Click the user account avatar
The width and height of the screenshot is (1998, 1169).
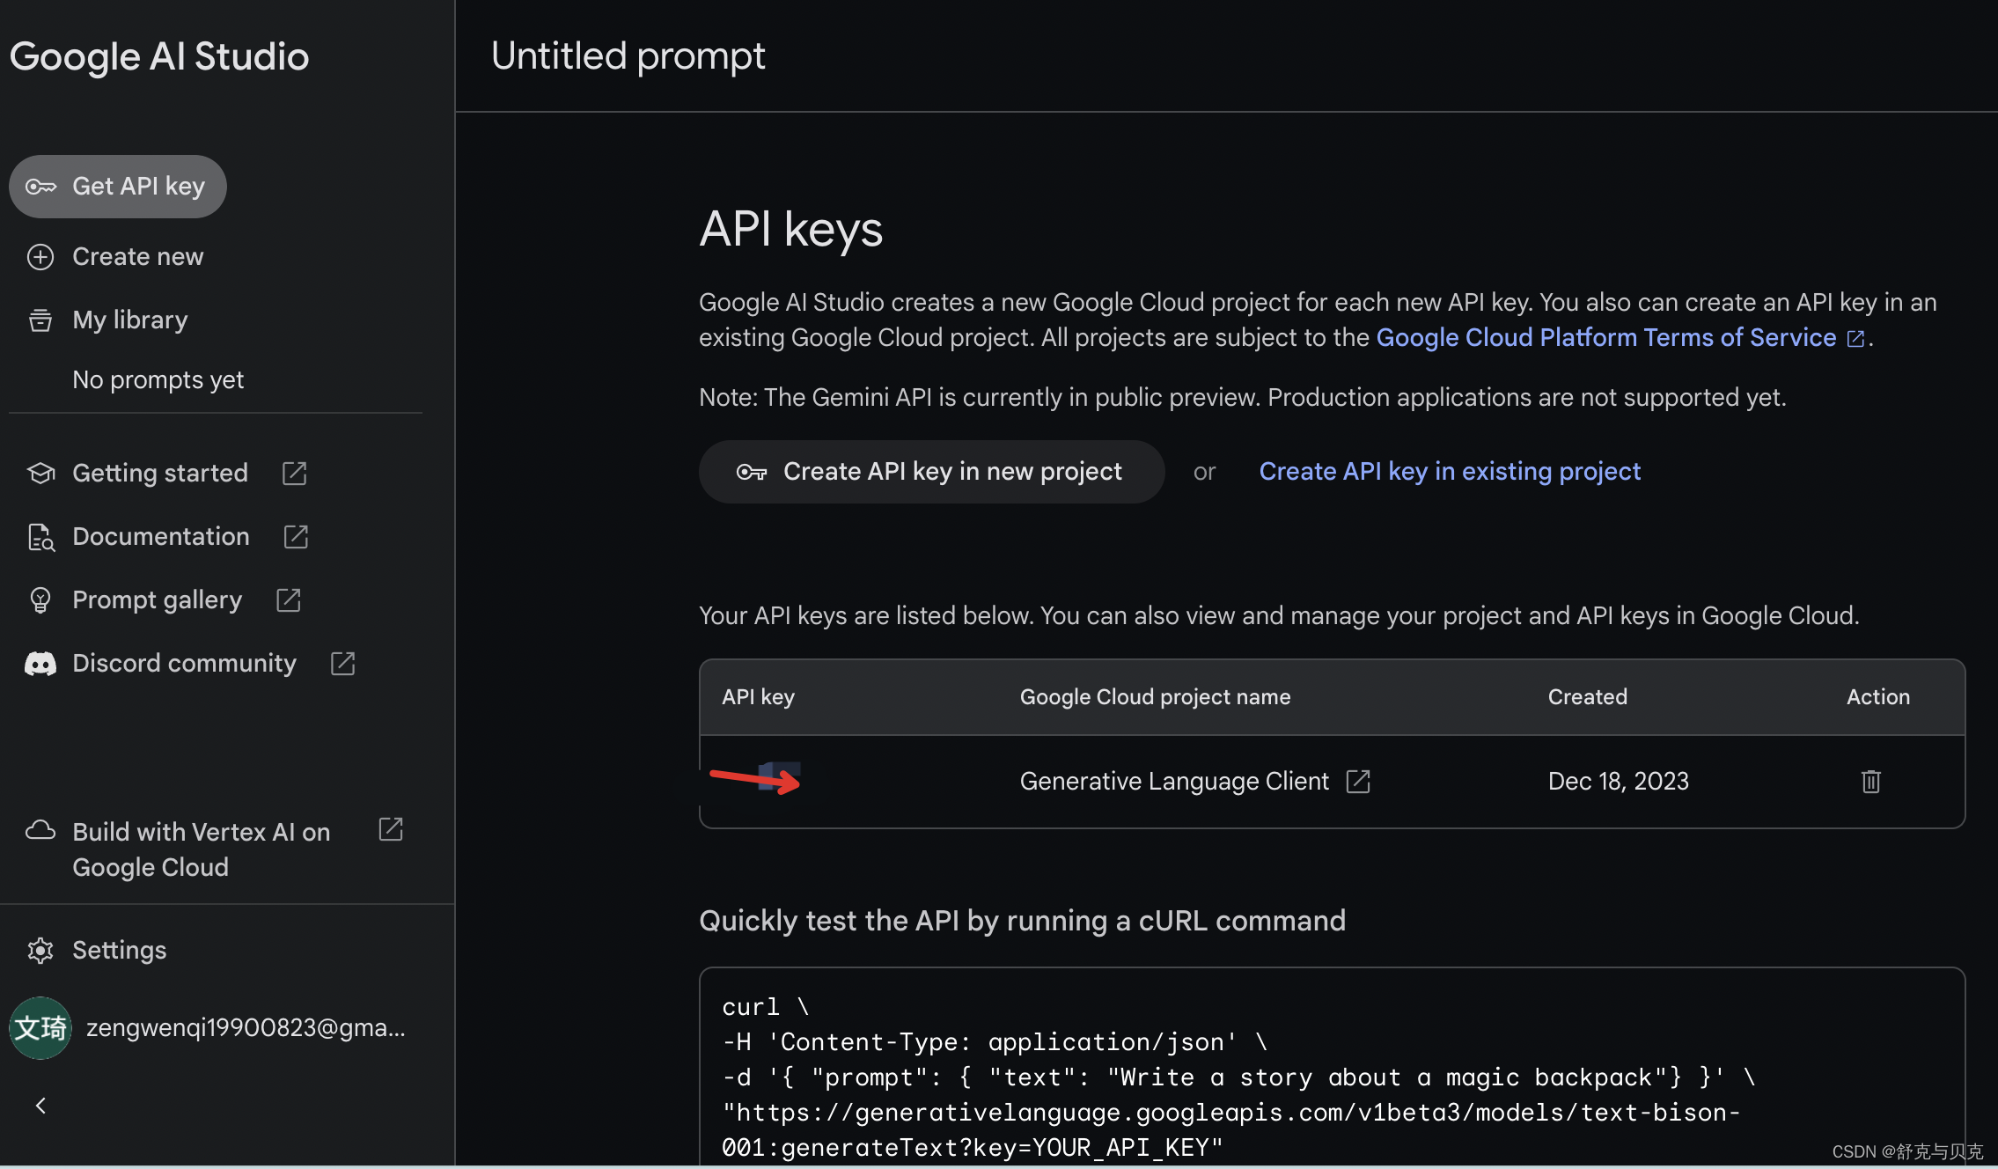[40, 1028]
